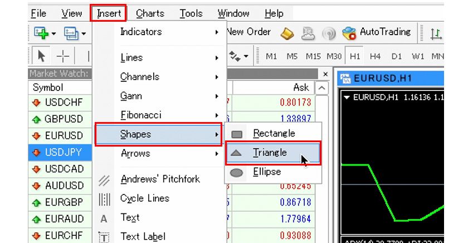Screen dimensions: 468x243
Task: Click Market Watch scroll up arrow
Action: [321, 88]
